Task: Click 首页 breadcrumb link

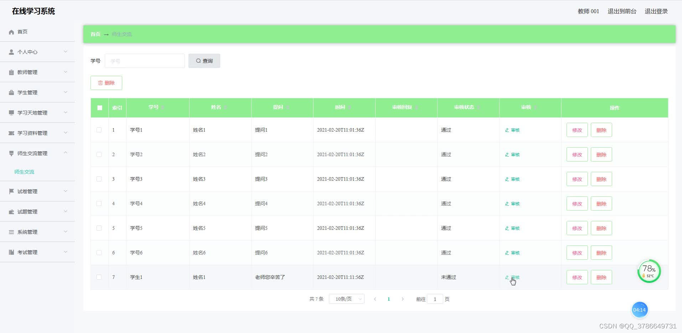Action: (x=95, y=34)
